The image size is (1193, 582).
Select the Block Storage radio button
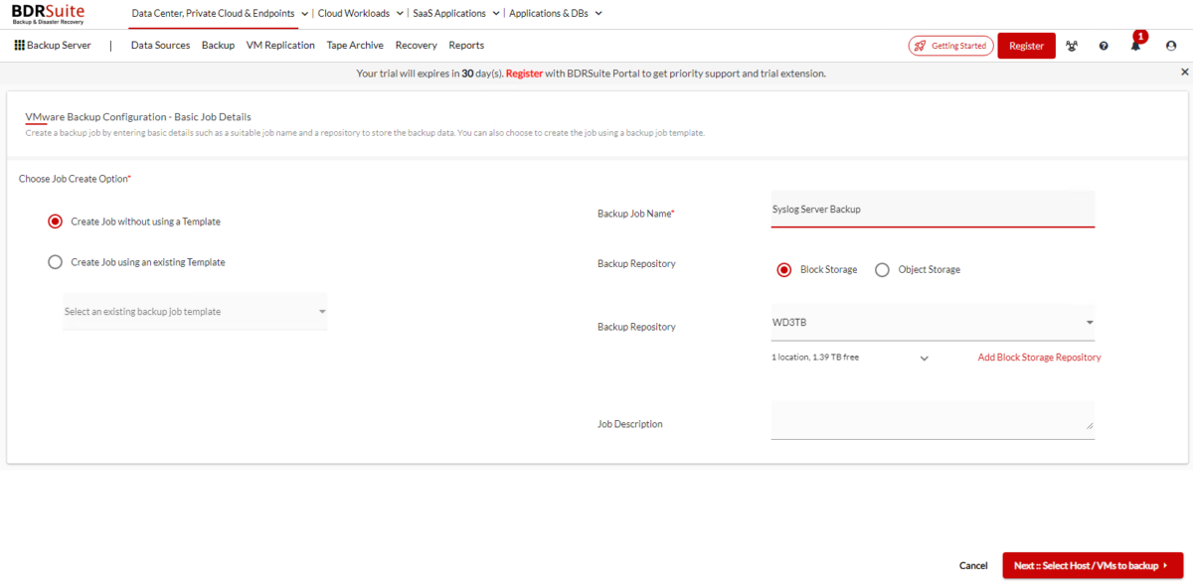pos(784,269)
